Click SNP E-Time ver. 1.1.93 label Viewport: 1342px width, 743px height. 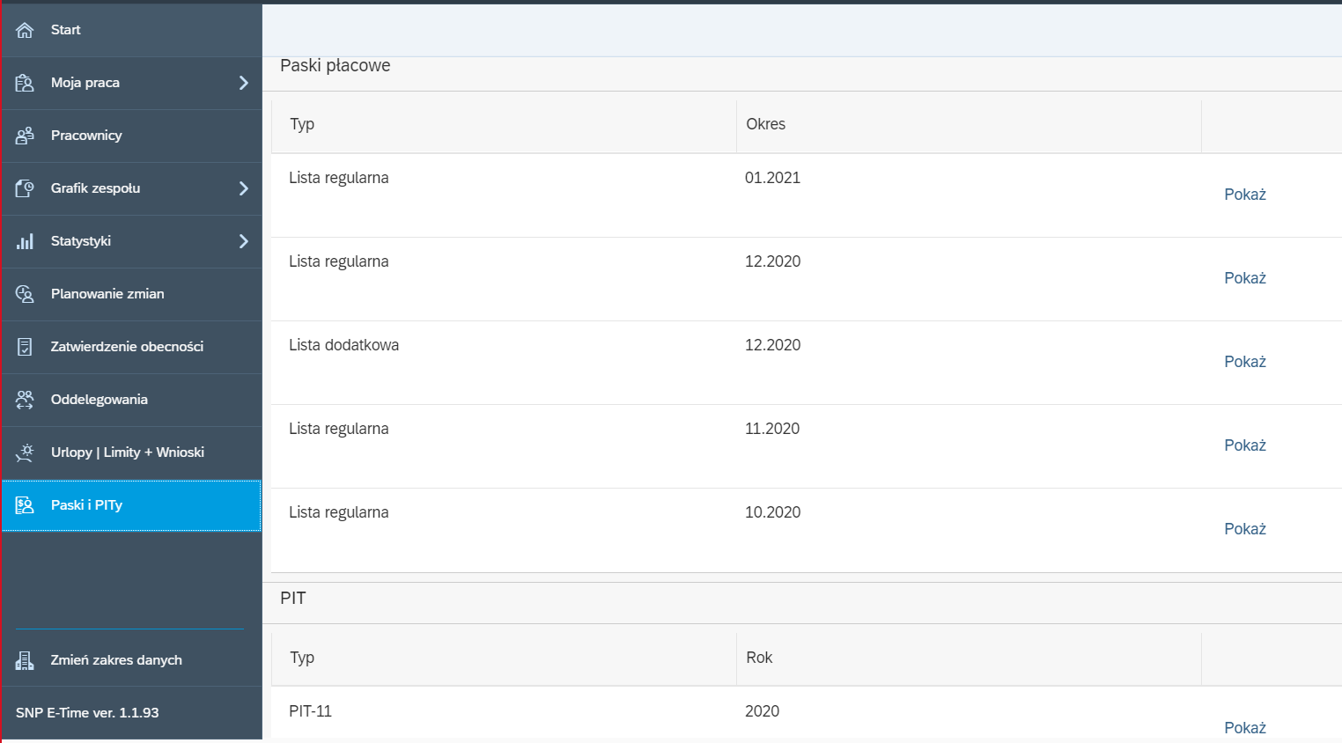[87, 713]
